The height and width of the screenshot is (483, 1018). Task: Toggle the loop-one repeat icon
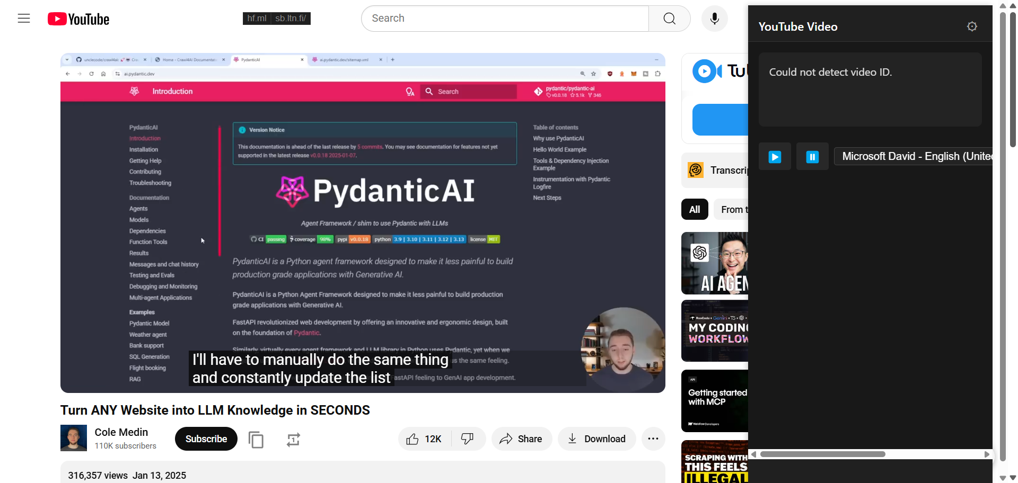(x=293, y=440)
